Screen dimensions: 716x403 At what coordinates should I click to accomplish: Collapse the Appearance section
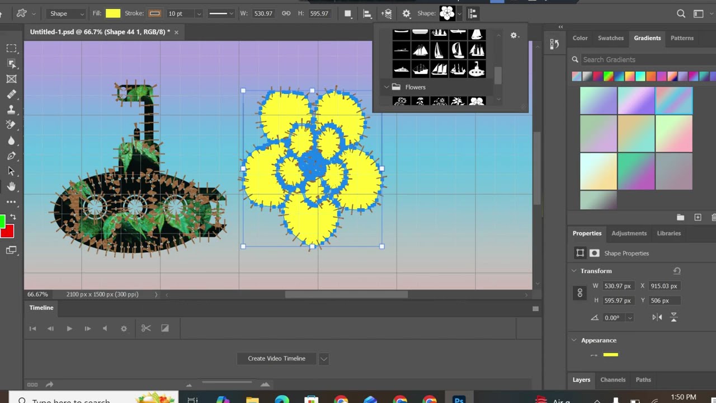[x=574, y=340]
